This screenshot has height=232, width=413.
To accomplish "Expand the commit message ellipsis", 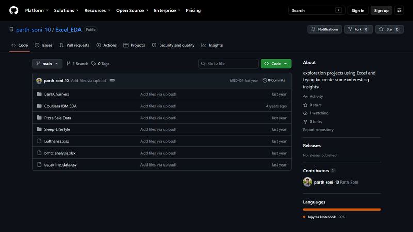I will [112, 80].
